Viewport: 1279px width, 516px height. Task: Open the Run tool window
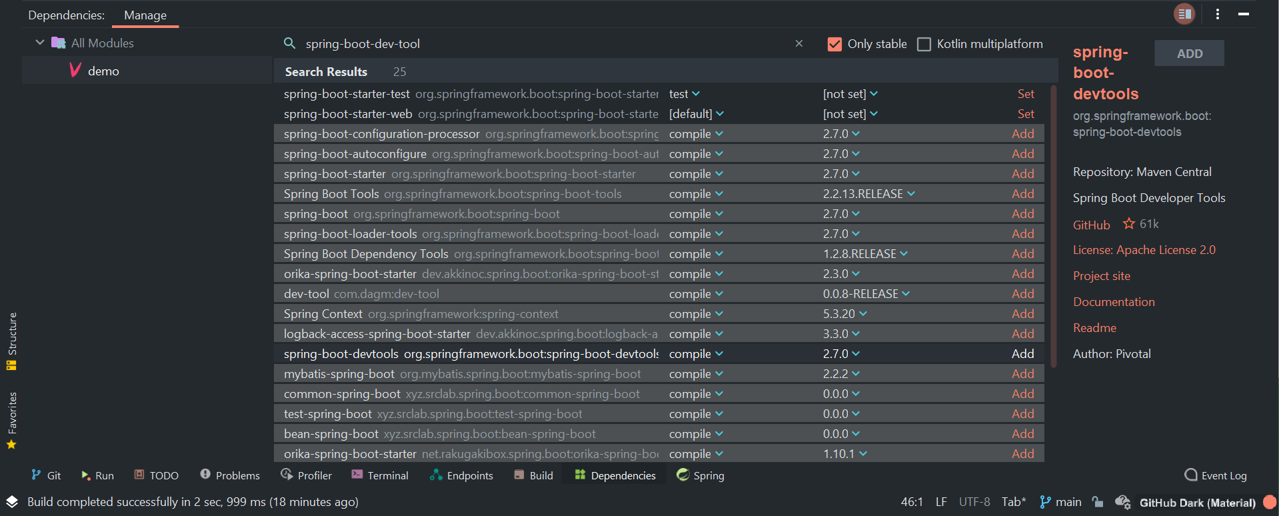(97, 475)
